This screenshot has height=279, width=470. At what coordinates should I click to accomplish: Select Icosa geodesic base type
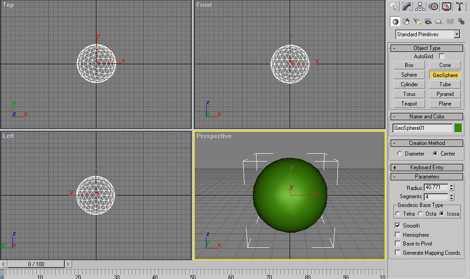coord(442,214)
